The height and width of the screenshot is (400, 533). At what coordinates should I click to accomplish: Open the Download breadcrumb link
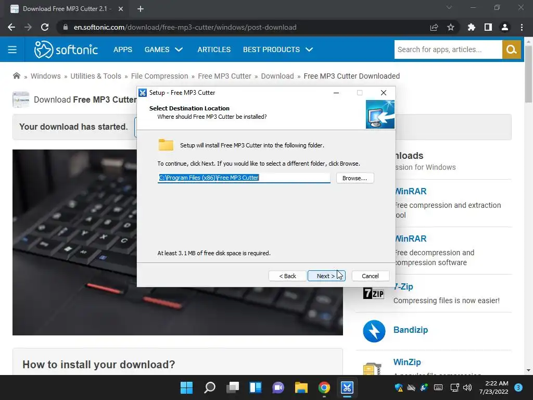[277, 76]
